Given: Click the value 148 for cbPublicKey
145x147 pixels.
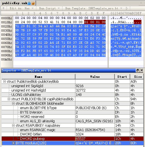Looking at the screenshot, I should 95,95.
